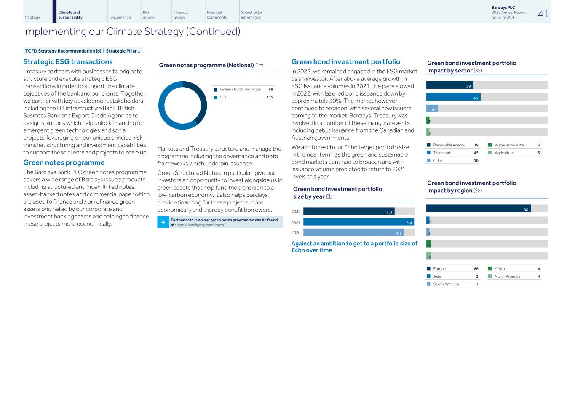The width and height of the screenshot is (575, 406).
Task: Click the 2022 portfolio size bar
Action: pyautogui.click(x=348, y=212)
